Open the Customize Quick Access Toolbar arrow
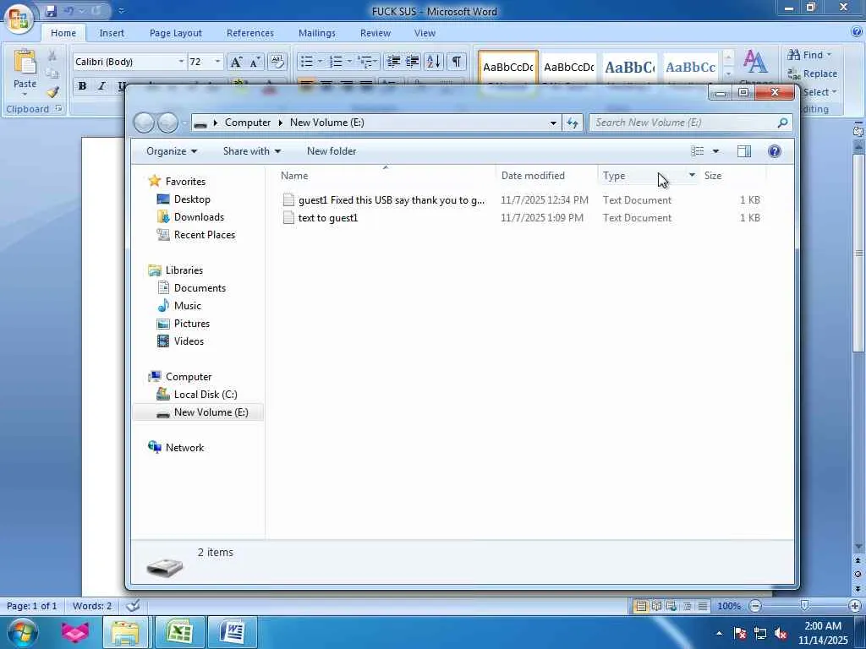The image size is (866, 649). (122, 10)
